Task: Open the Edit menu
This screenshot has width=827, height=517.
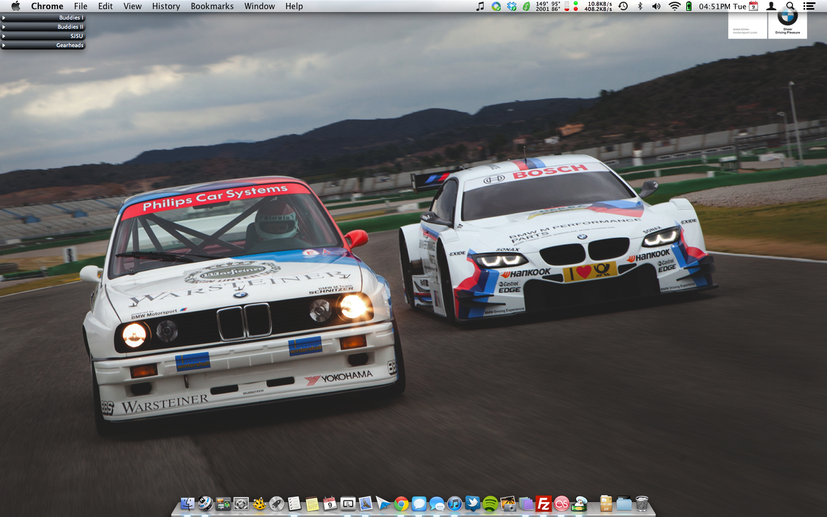Action: click(105, 6)
